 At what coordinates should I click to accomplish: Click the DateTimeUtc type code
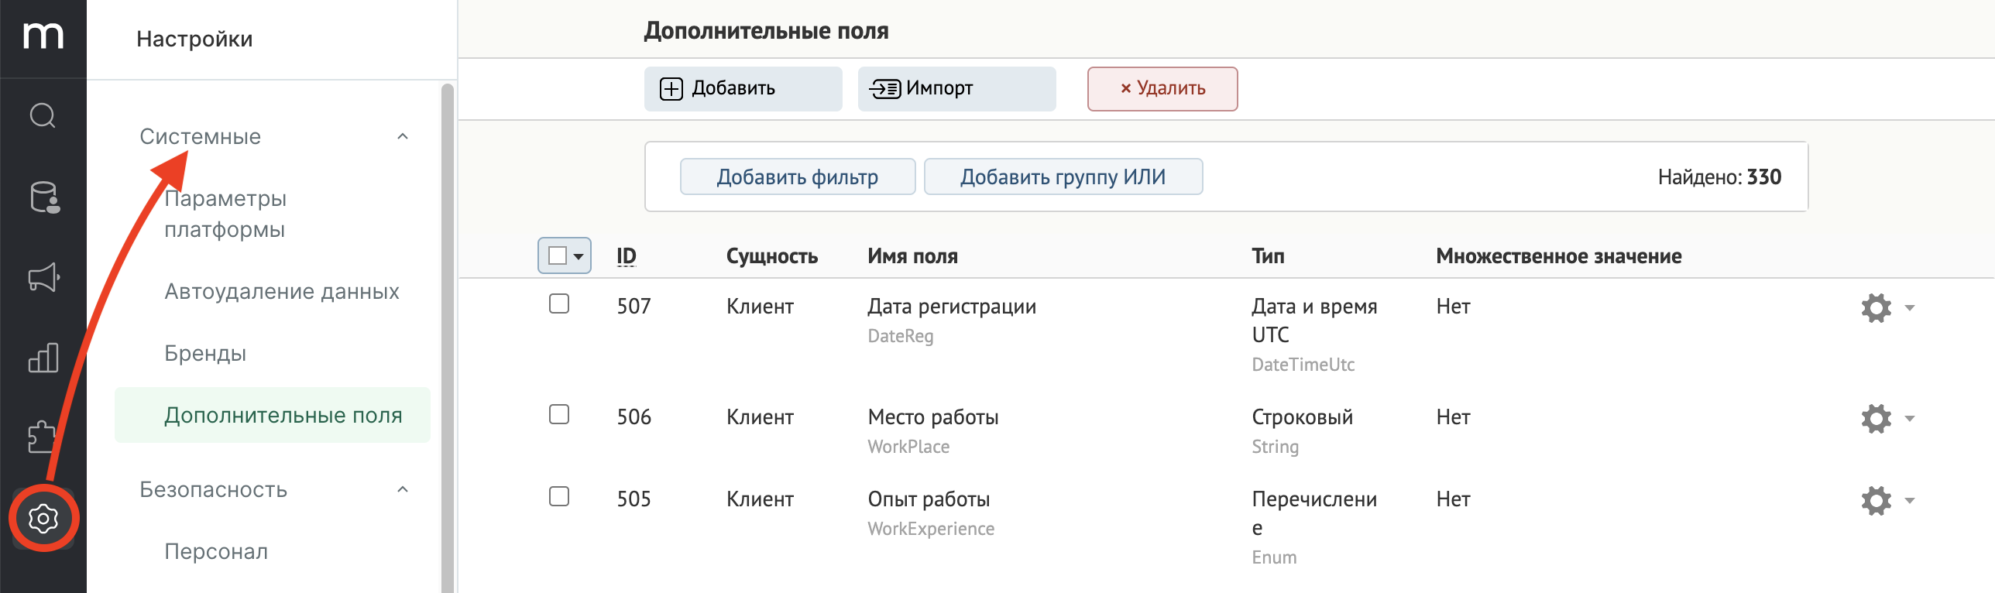(1303, 365)
